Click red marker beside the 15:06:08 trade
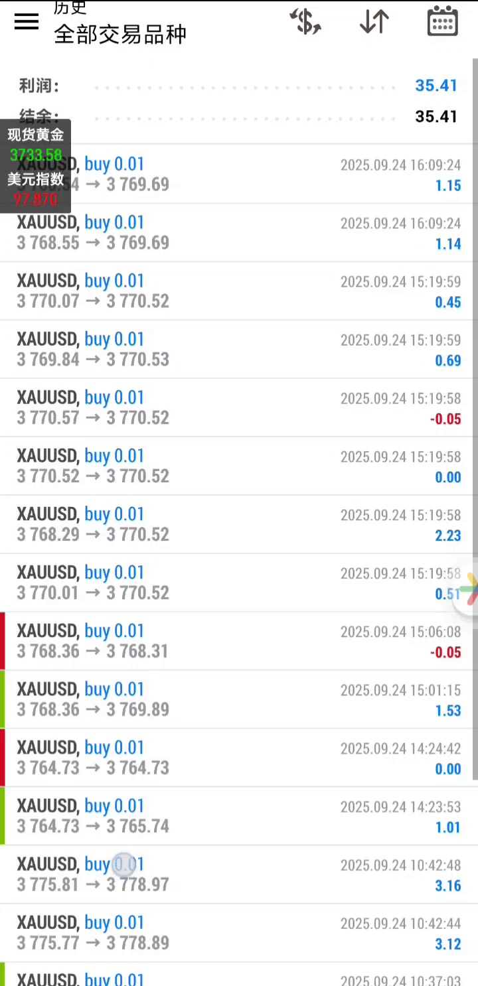478x986 pixels. (3, 641)
